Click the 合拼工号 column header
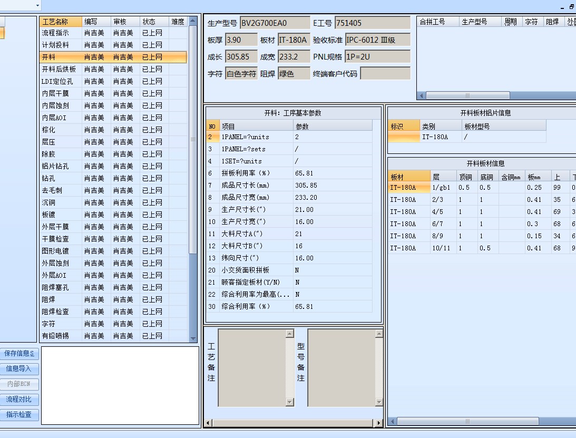The height and width of the screenshot is (438, 576). 438,22
